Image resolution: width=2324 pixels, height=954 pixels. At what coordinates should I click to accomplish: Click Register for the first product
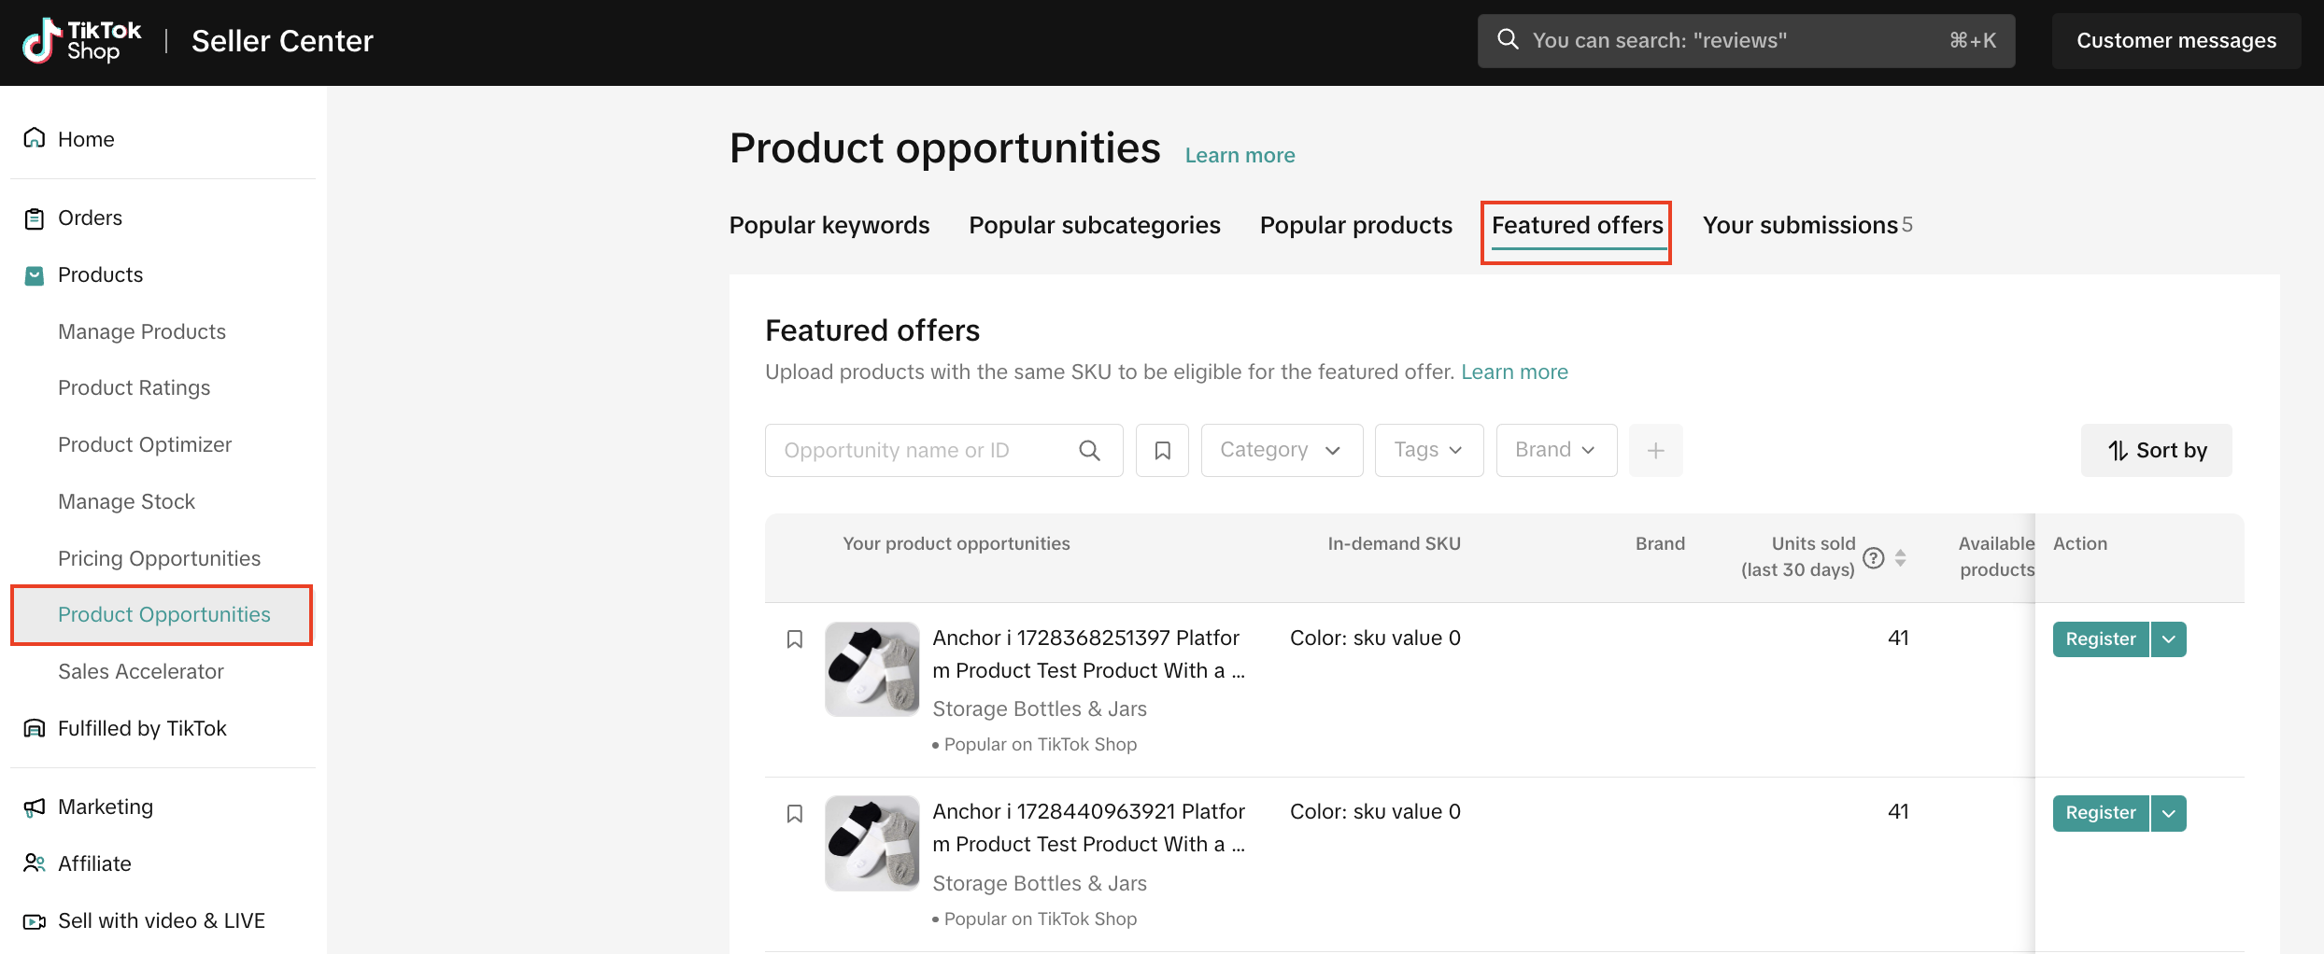pos(2100,639)
